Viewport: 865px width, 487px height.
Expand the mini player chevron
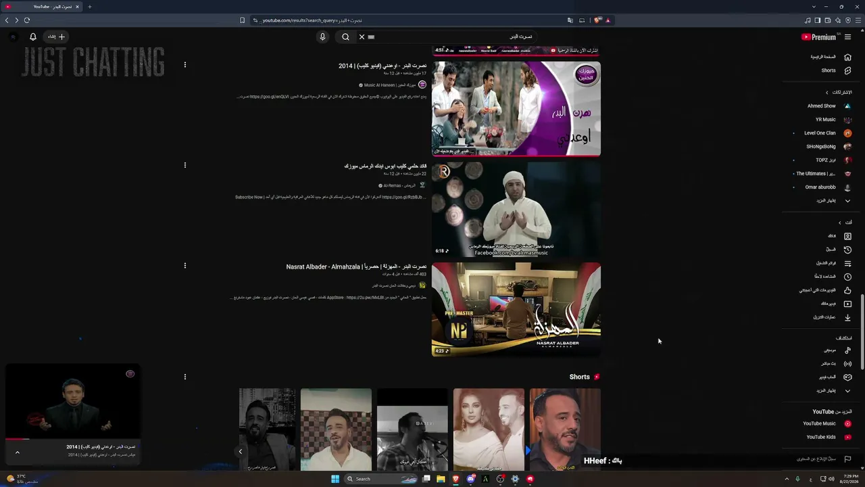pos(17,453)
